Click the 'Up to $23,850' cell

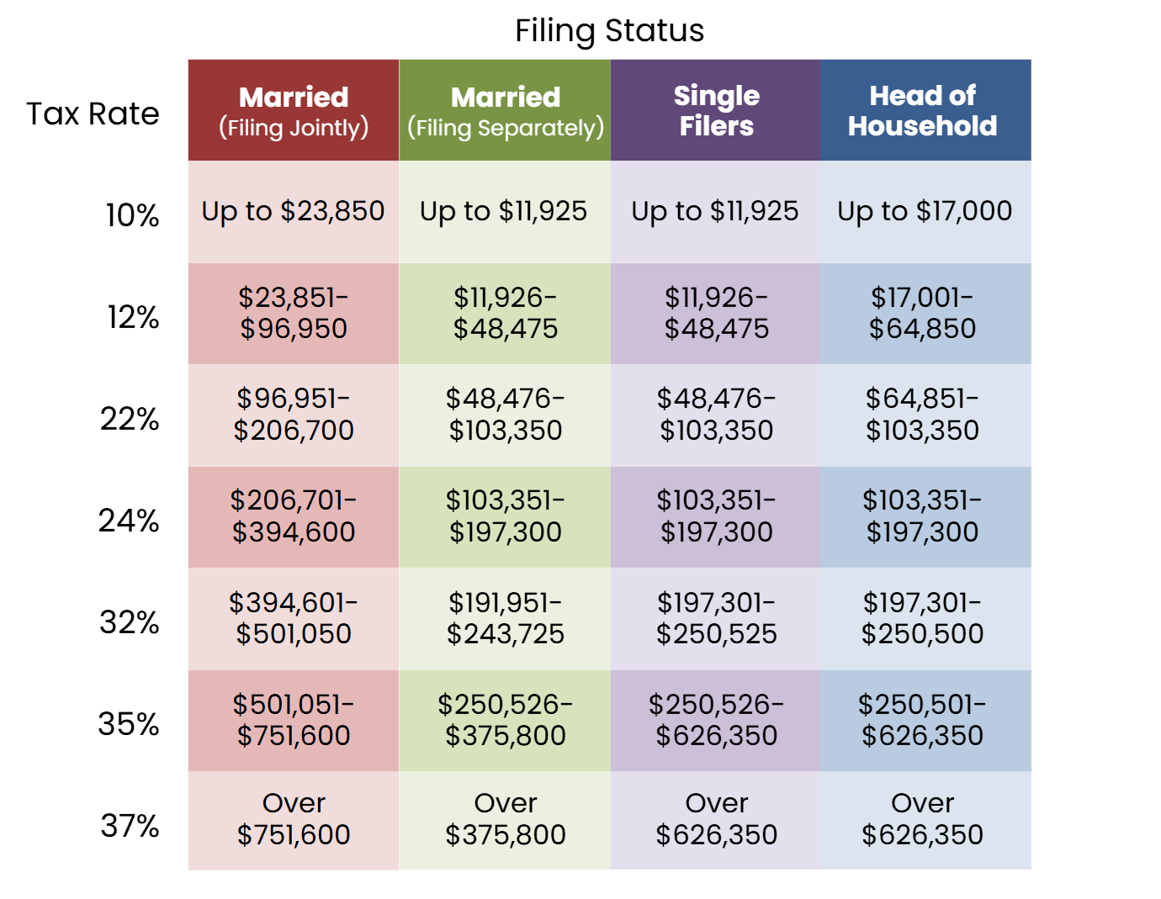[x=294, y=211]
